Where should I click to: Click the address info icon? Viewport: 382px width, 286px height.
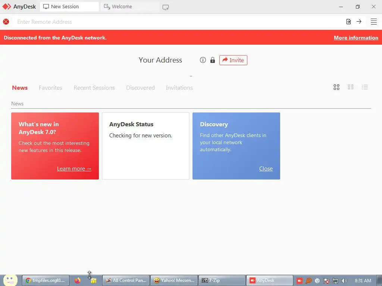coord(203,60)
